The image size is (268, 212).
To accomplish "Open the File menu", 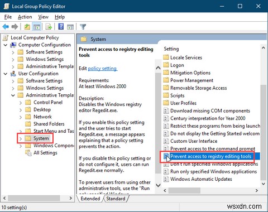I will click(8, 17).
